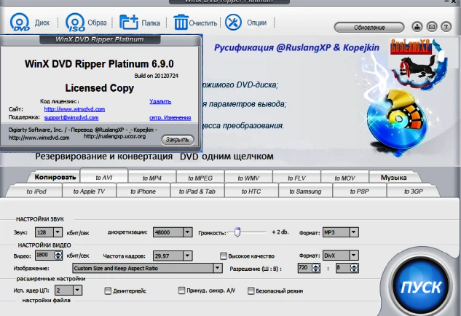Click the user registration icon
Screen dimensions: 461x316
(x=417, y=27)
